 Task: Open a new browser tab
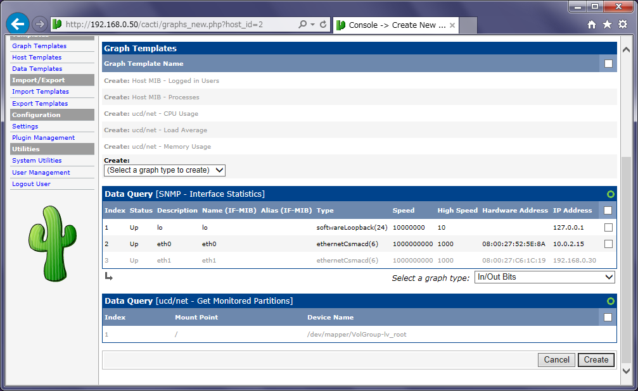tap(468, 25)
